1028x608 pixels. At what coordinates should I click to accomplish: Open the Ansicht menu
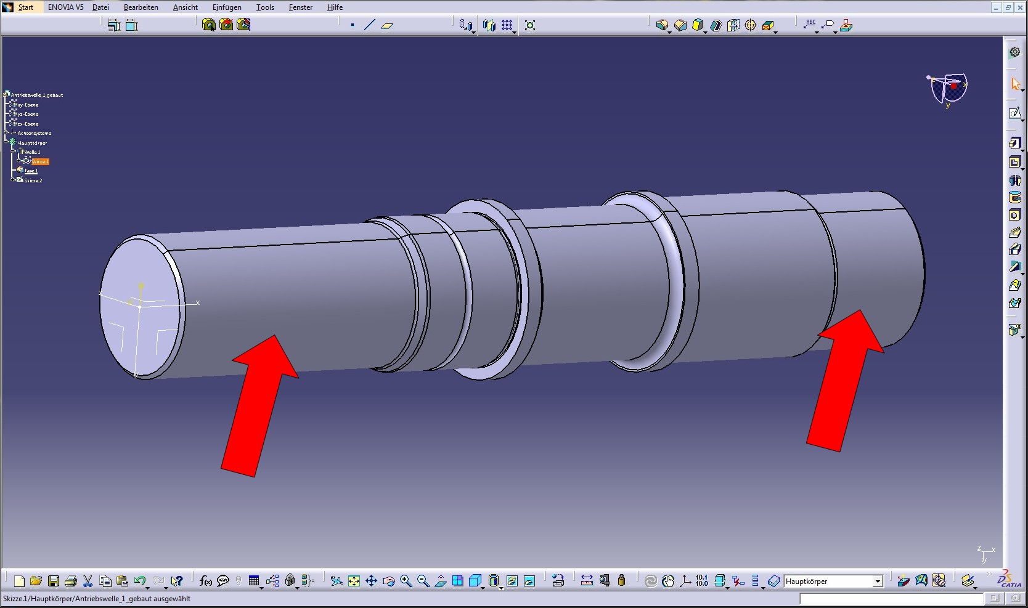(x=185, y=7)
